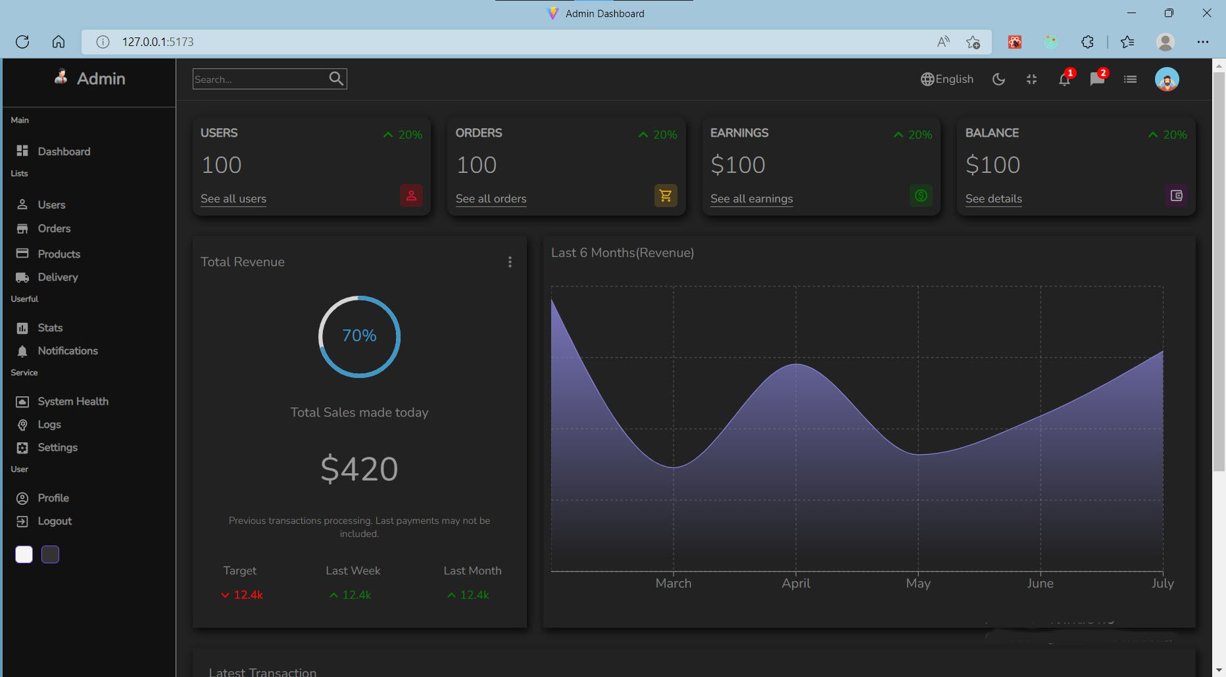
Task: Toggle dark mode moon icon
Action: click(x=998, y=79)
